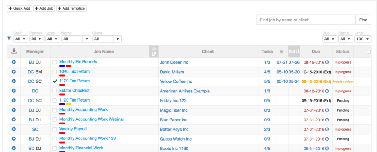
Task: Tick the Monthly Accounting Work Webinar checkbox
Action: (55, 120)
